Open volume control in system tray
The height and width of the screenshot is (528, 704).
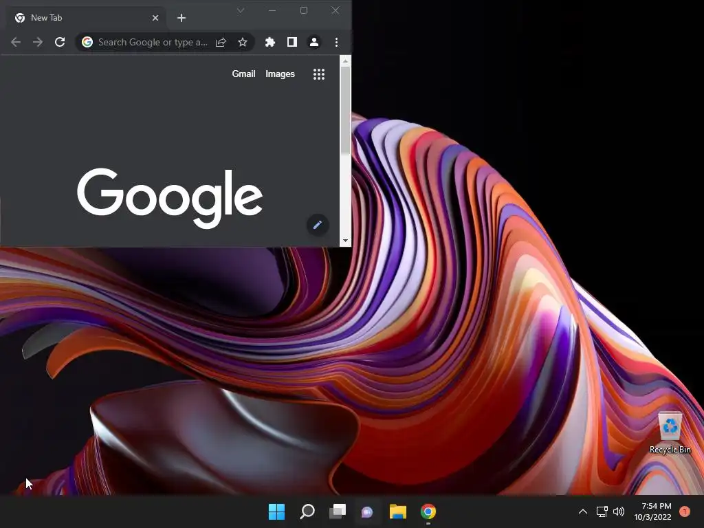pyautogui.click(x=619, y=511)
